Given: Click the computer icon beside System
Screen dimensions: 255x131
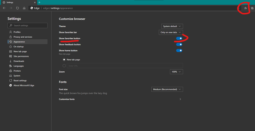Looking at the screenshot, I should (10, 76).
